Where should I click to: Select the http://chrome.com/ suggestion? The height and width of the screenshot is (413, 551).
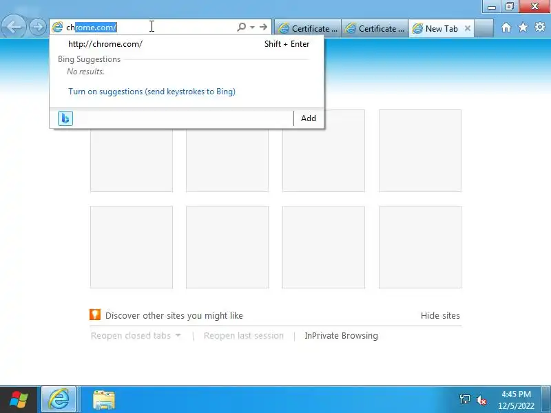[x=187, y=44]
